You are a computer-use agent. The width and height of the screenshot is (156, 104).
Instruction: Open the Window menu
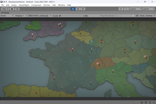(x=62, y=5)
